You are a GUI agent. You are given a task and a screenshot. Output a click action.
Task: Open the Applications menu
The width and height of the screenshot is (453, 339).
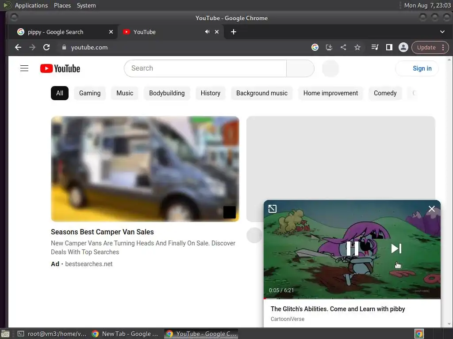click(31, 5)
